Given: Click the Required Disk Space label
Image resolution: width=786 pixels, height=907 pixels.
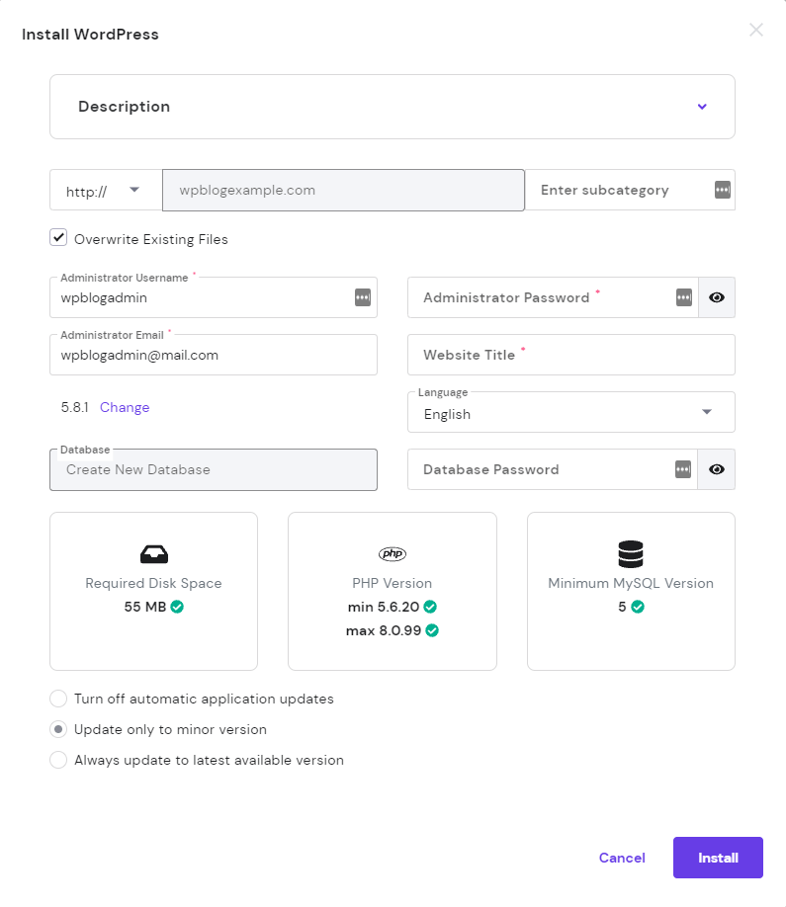Looking at the screenshot, I should coord(153,583).
